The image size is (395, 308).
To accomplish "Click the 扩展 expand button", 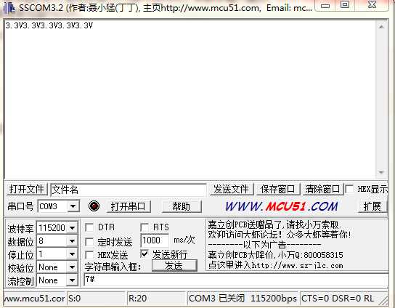I will coord(372,206).
